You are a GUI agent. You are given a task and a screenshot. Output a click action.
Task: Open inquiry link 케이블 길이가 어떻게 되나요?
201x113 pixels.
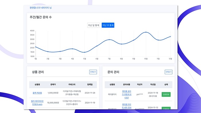[127, 94]
